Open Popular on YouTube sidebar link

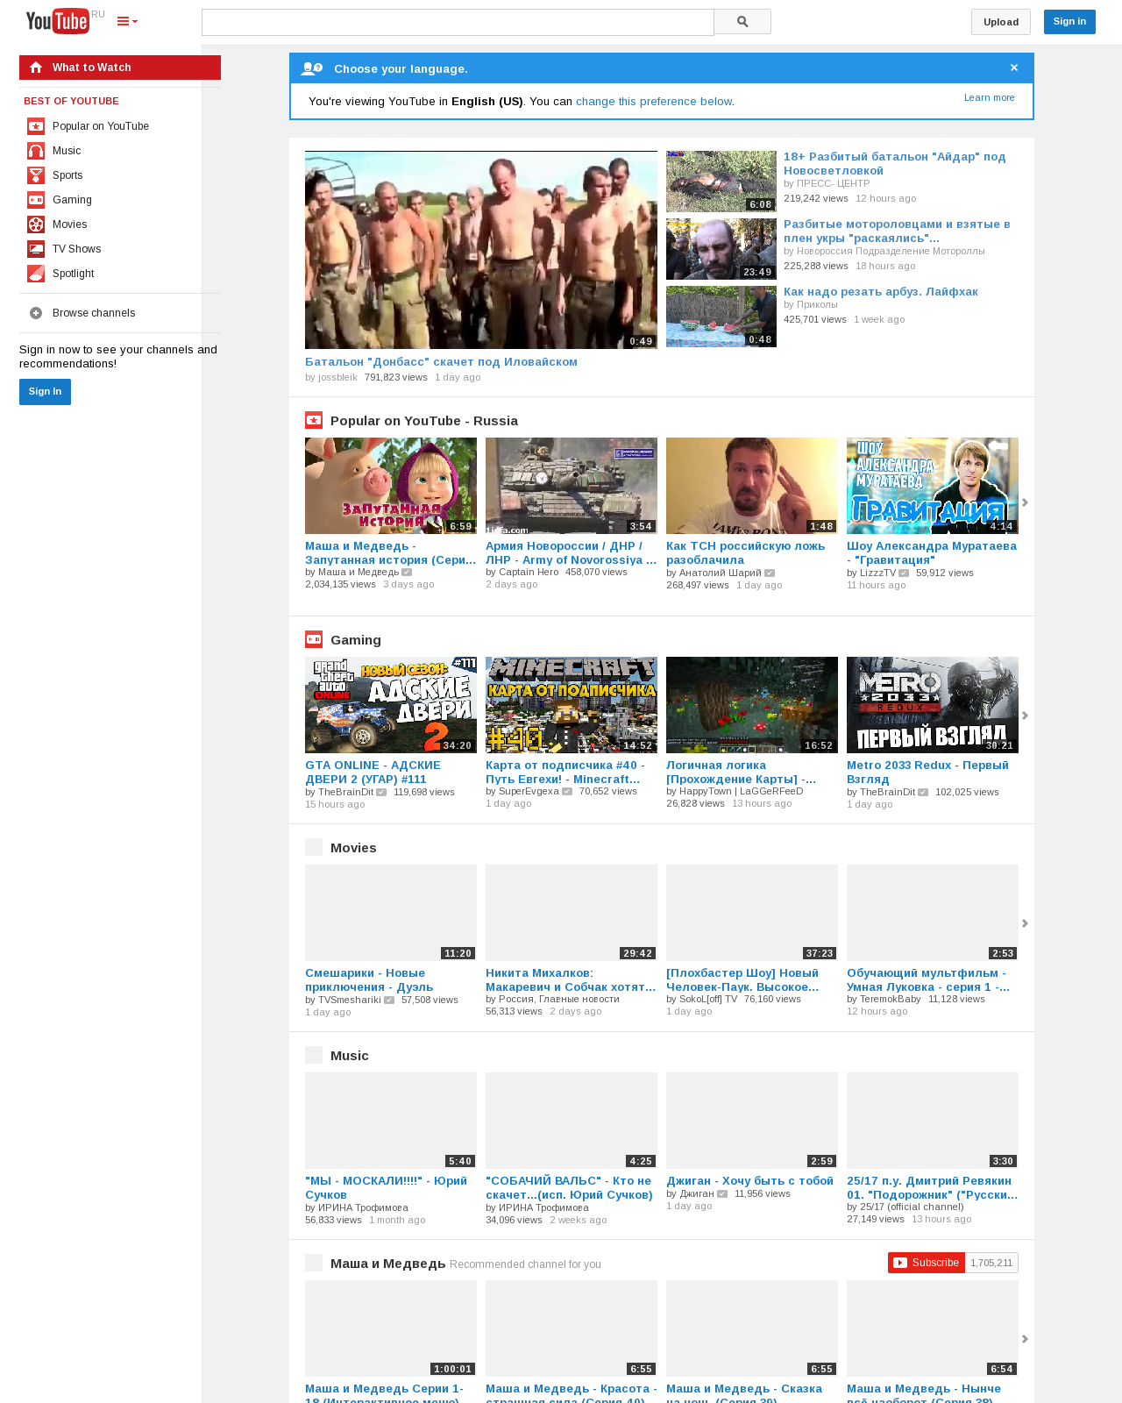click(x=101, y=126)
